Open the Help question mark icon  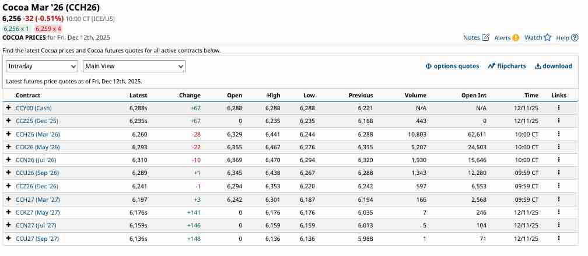[575, 38]
